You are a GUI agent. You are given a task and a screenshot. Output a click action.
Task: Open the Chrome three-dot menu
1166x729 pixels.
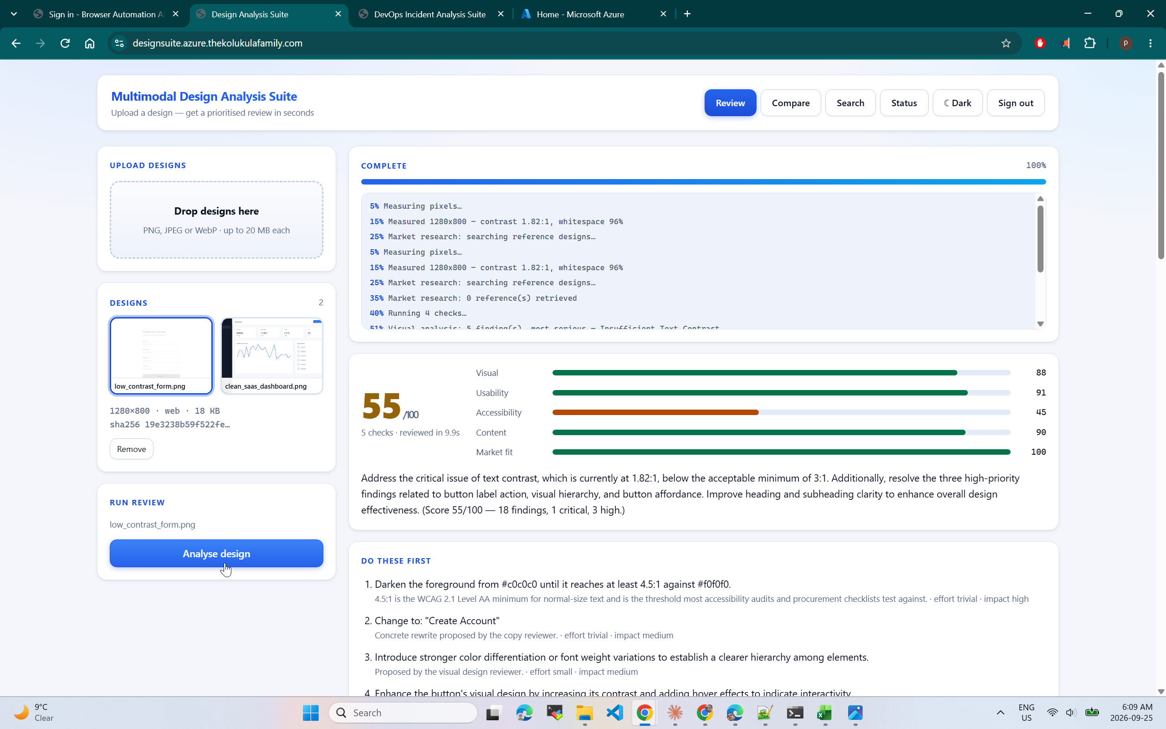tap(1151, 43)
